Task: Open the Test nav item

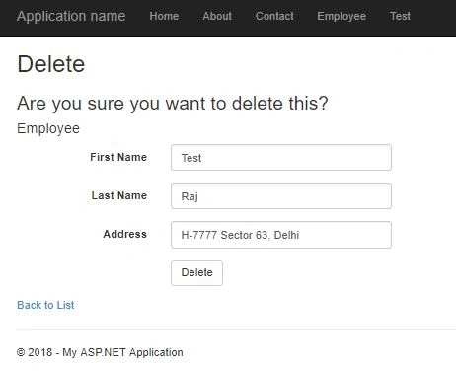Action: pos(400,16)
